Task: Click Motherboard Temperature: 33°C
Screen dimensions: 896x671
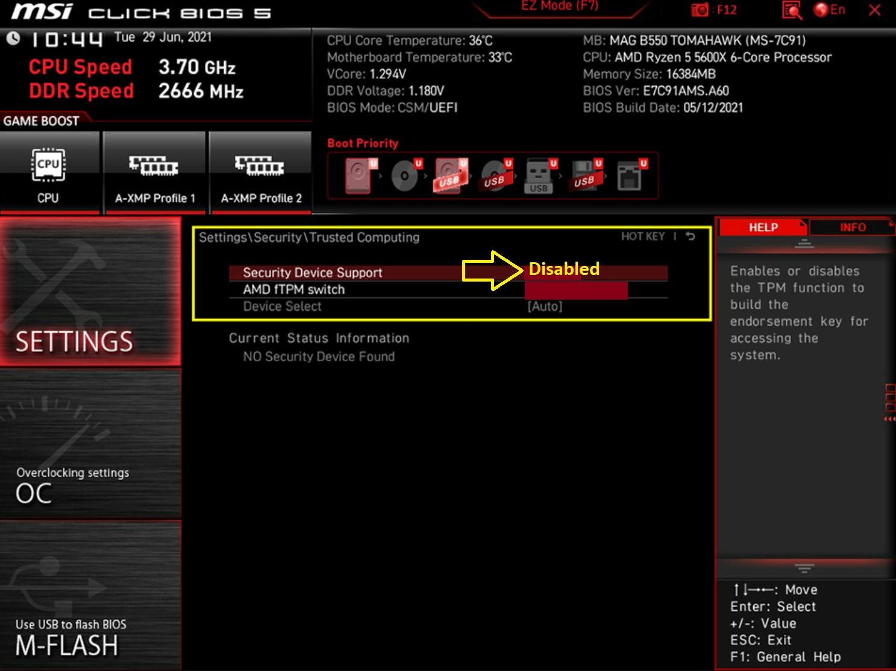Action: [x=419, y=57]
